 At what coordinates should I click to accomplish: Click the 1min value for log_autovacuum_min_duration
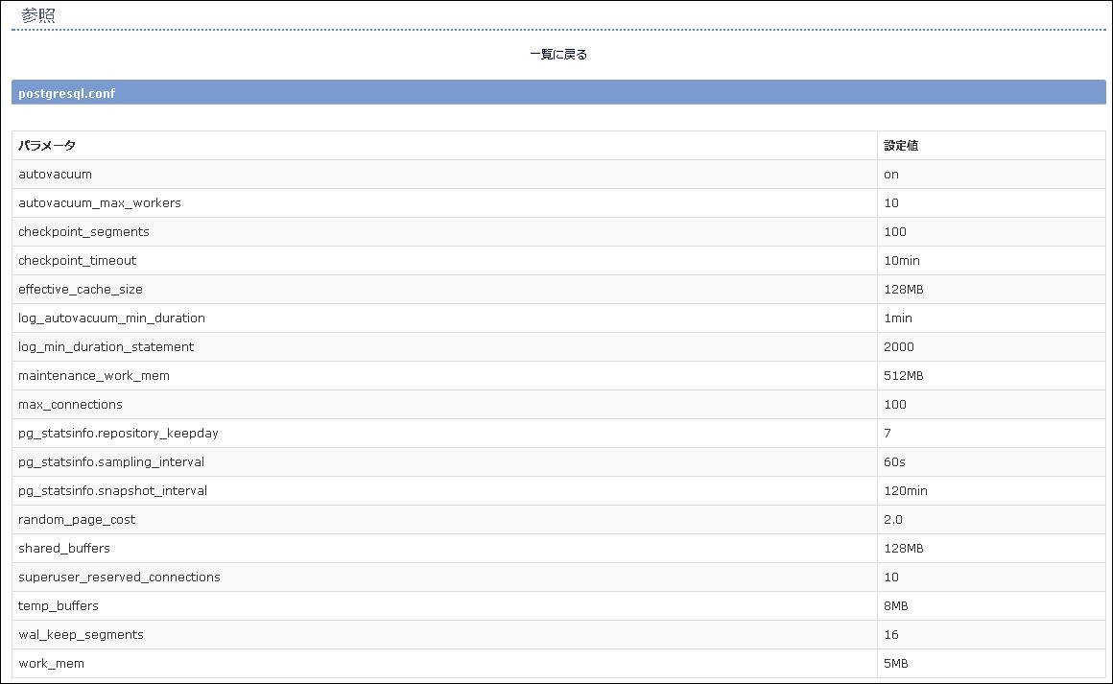pos(898,318)
